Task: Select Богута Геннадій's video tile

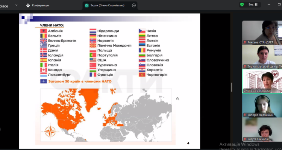Action: point(262,129)
